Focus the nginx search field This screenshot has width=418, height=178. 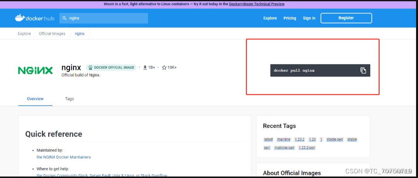click(103, 18)
